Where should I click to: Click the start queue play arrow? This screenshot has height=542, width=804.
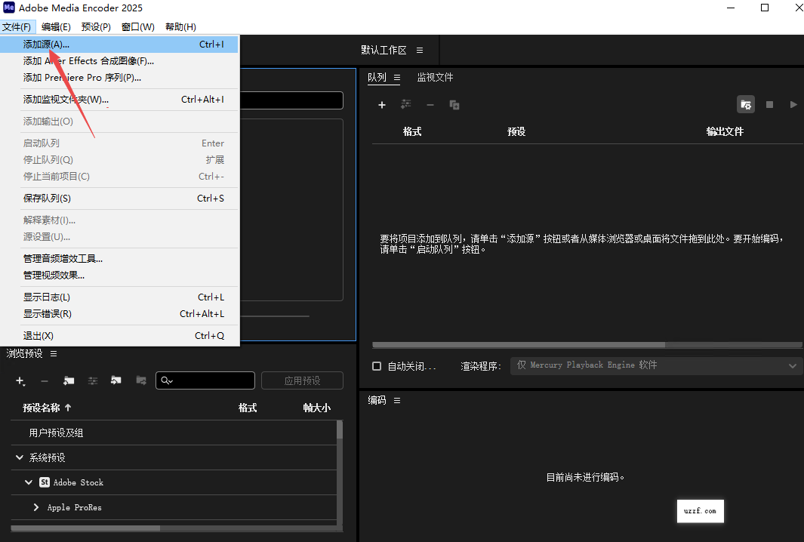pos(793,105)
